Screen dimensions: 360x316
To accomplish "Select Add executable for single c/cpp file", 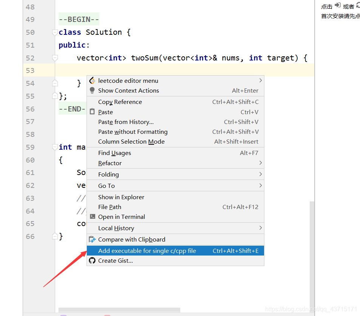I will coord(175,251).
